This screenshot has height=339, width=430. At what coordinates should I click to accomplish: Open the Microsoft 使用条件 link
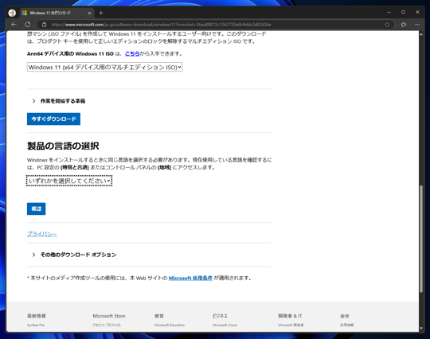(190, 279)
